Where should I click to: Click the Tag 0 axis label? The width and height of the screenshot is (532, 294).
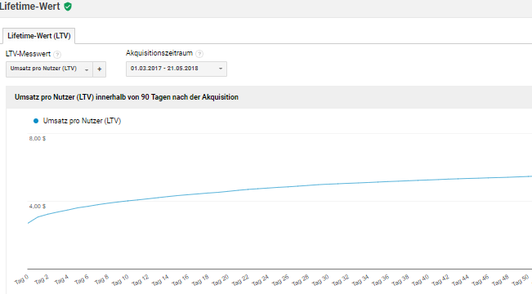[21, 280]
